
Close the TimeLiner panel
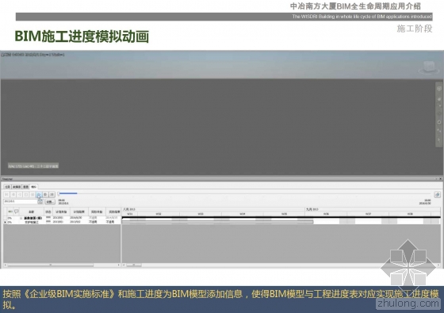(x=440, y=179)
